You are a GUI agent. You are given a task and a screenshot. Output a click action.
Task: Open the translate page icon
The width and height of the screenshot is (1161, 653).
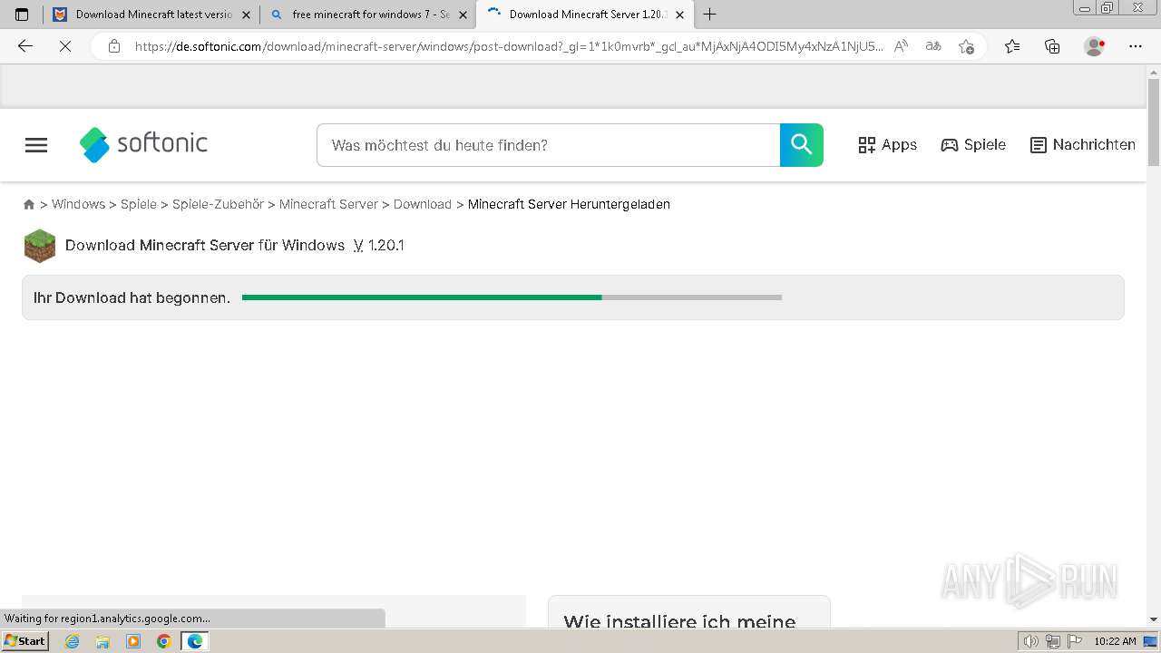[932, 46]
